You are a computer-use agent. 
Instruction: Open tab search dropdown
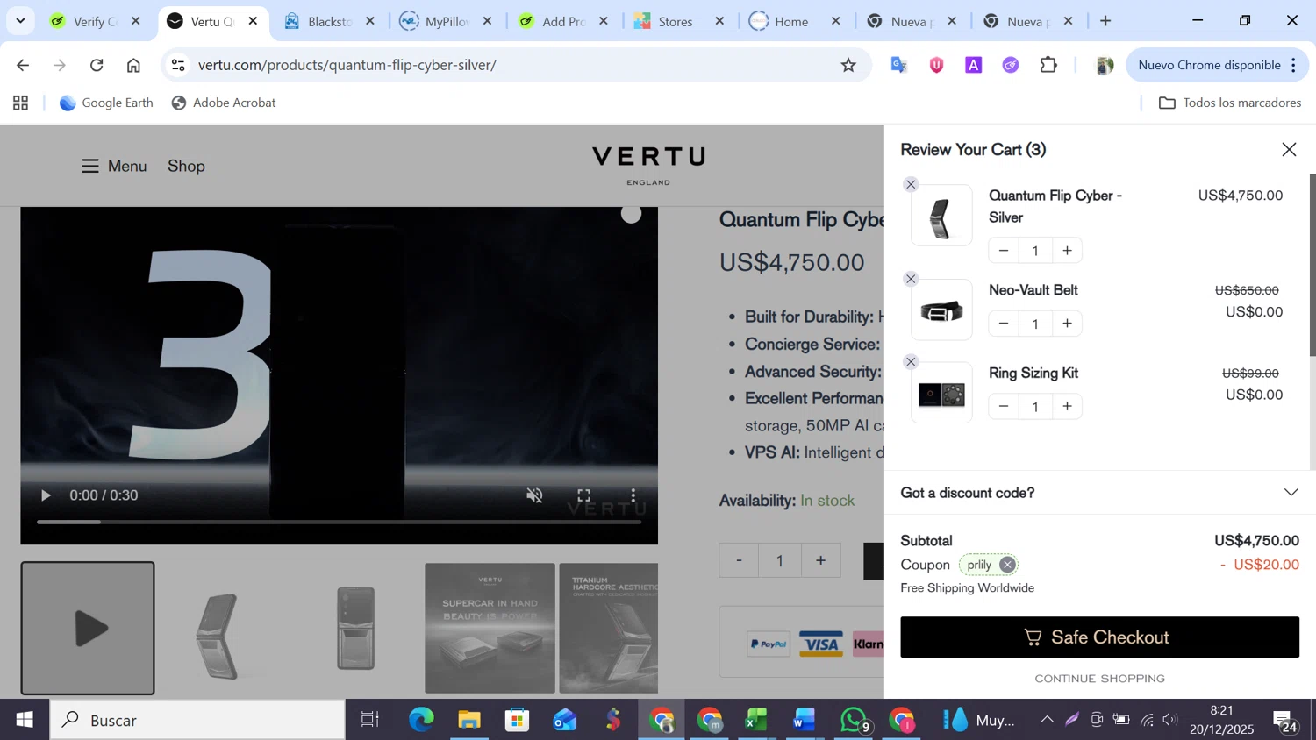[x=20, y=21]
